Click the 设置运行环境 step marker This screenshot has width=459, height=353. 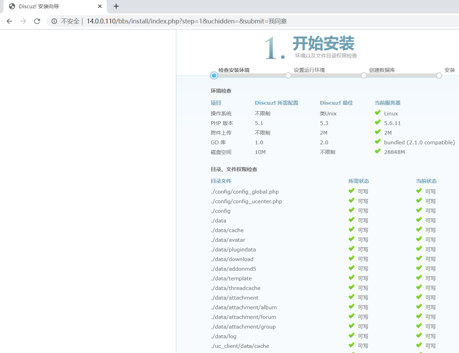[288, 75]
